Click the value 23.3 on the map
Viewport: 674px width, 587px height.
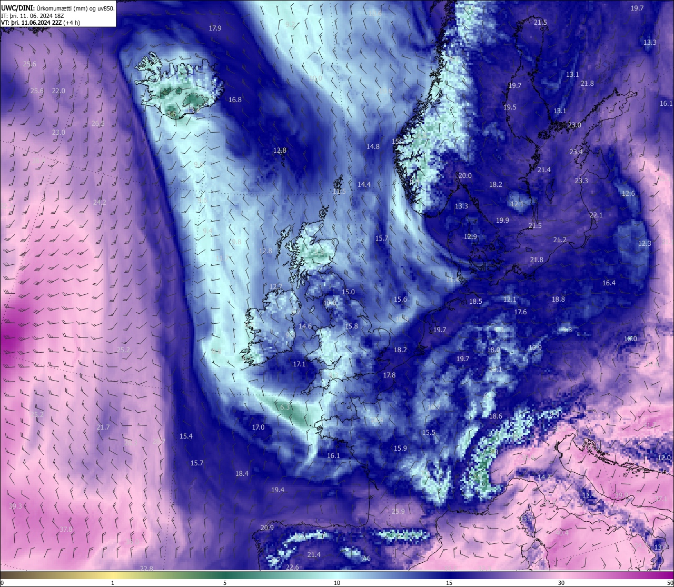point(581,181)
